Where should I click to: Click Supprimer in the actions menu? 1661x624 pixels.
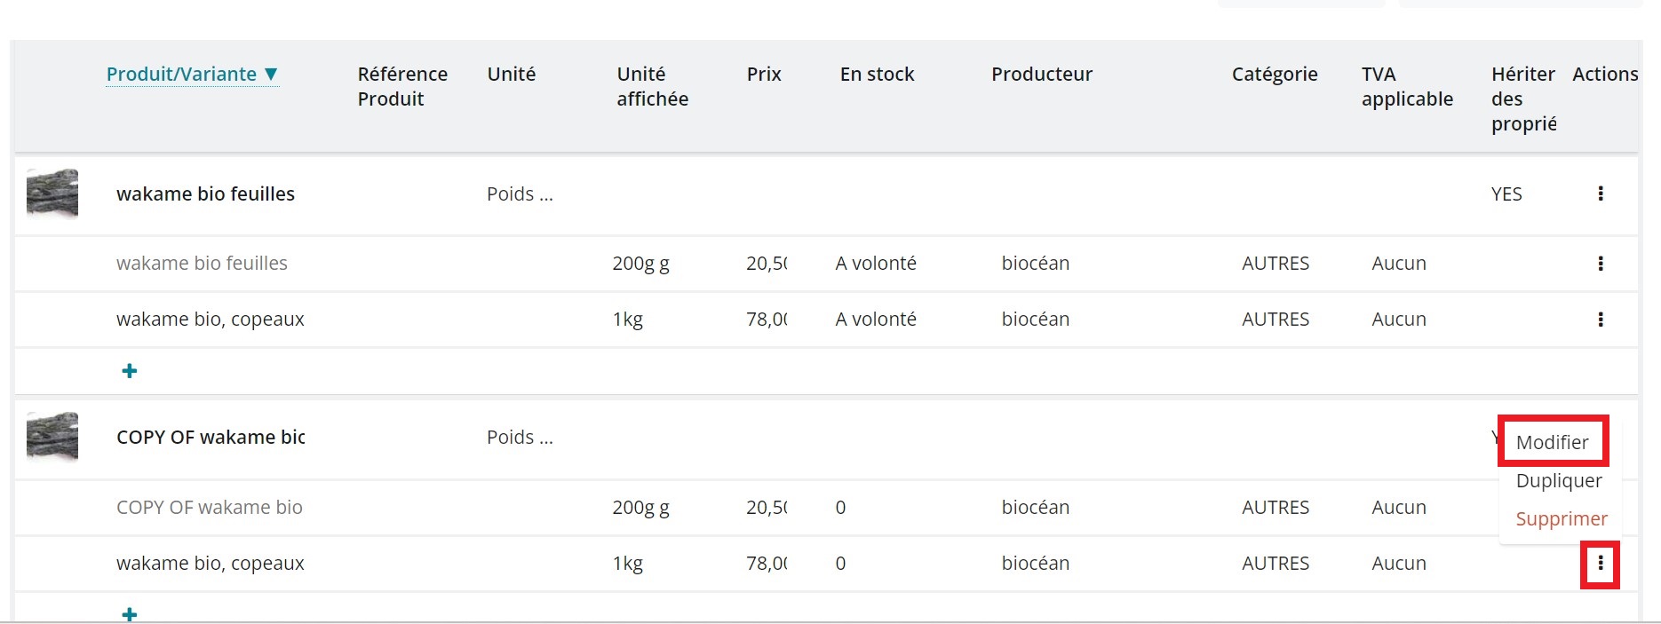(x=1561, y=519)
